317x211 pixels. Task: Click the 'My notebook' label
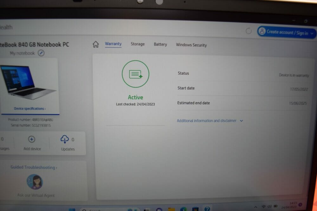(x=22, y=53)
